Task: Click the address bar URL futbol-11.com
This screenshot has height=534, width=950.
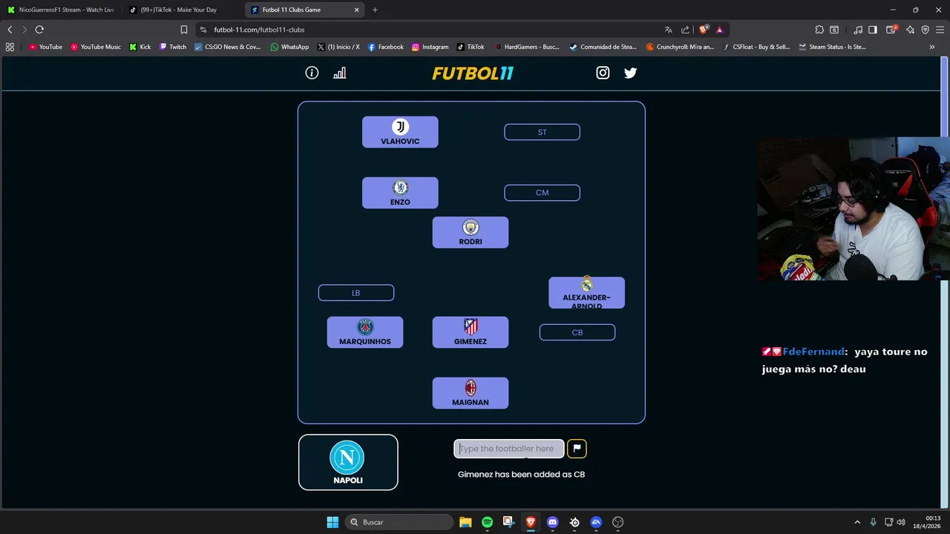Action: point(259,30)
